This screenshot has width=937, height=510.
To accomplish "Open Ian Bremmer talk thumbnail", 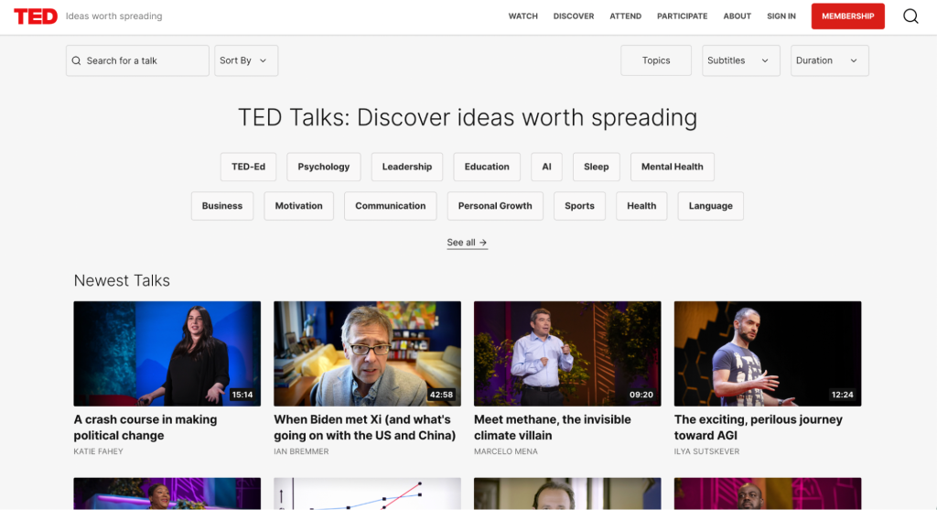I will click(368, 353).
